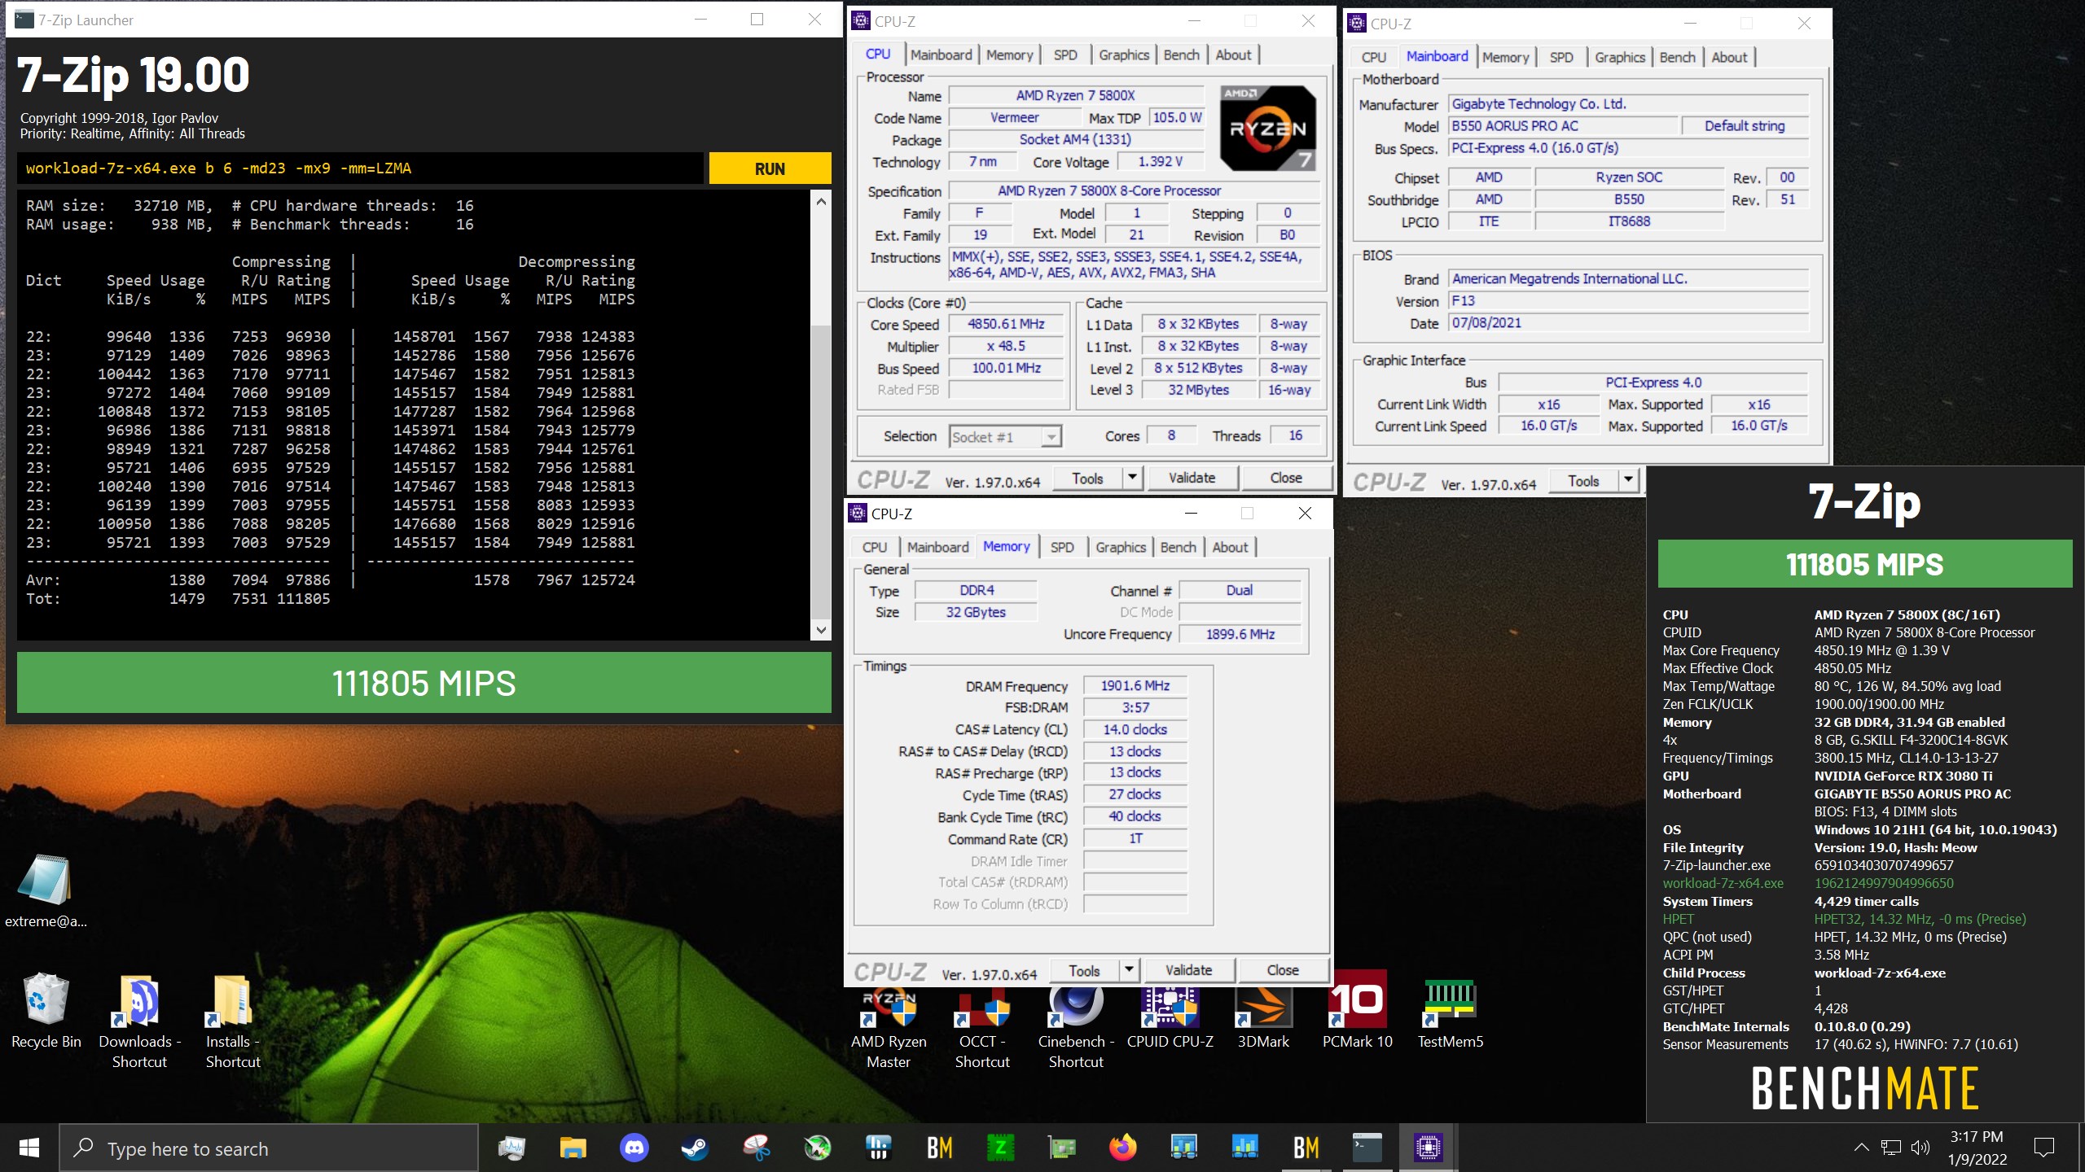Viewport: 2085px width, 1172px height.
Task: Open Tools dropdown arrow in Mainboard window
Action: pyautogui.click(x=1627, y=480)
